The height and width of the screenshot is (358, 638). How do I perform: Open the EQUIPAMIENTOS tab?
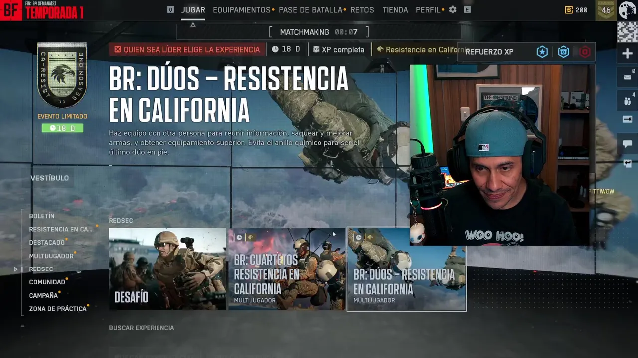242,10
